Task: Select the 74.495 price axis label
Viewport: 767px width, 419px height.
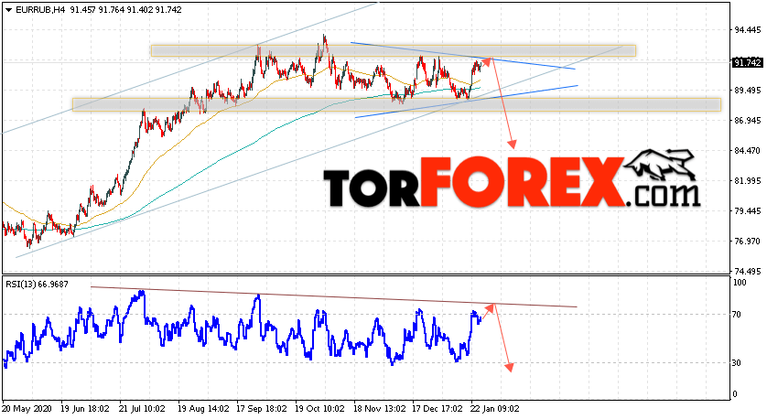Action: (747, 272)
